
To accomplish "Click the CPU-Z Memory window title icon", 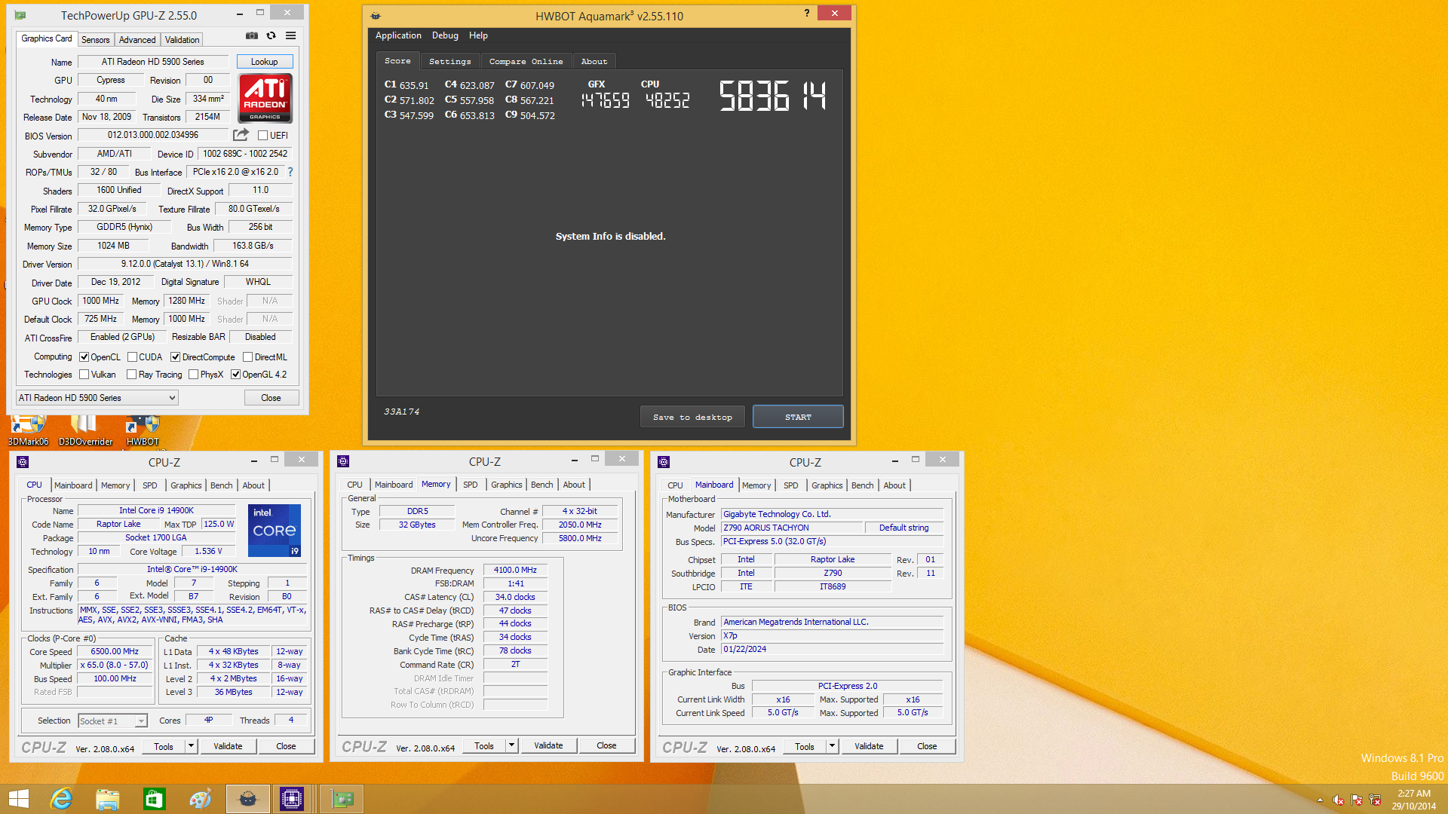I will pyautogui.click(x=343, y=461).
